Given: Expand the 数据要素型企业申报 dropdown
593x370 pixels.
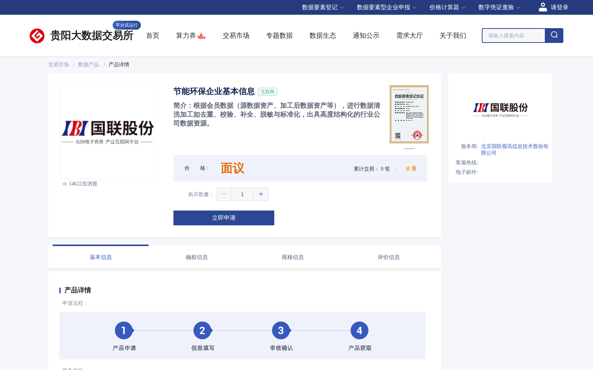Looking at the screenshot, I should [x=387, y=7].
